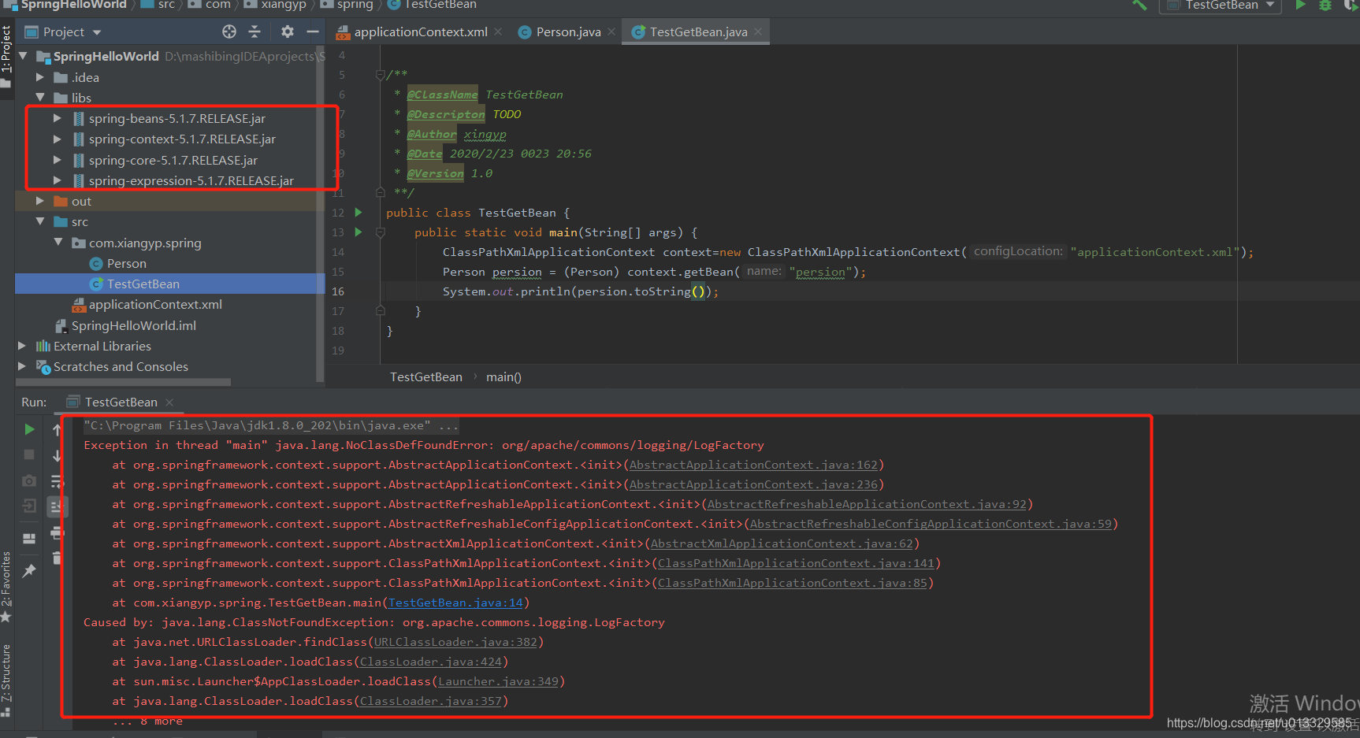Run TestGetBean with top toolbar play icon
This screenshot has width=1360, height=738.
coord(1301,5)
